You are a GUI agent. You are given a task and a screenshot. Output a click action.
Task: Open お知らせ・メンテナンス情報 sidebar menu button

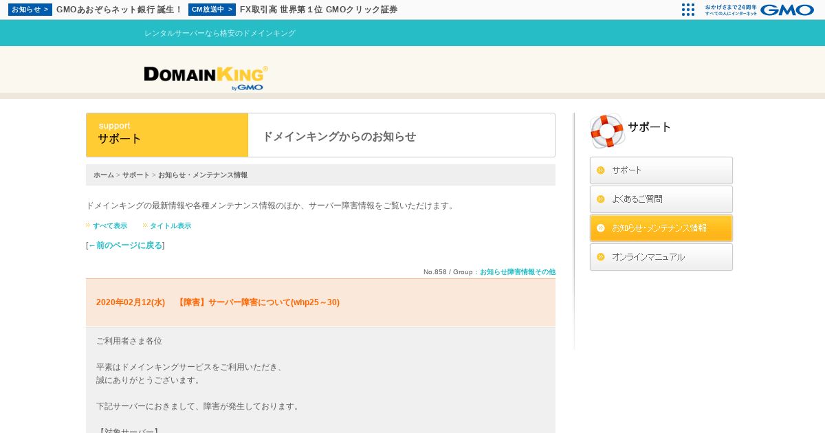click(x=661, y=228)
